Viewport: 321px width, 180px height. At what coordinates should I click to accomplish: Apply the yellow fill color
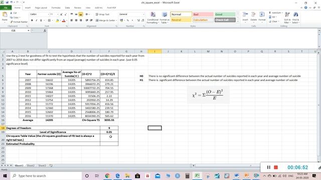[x=57, y=20]
